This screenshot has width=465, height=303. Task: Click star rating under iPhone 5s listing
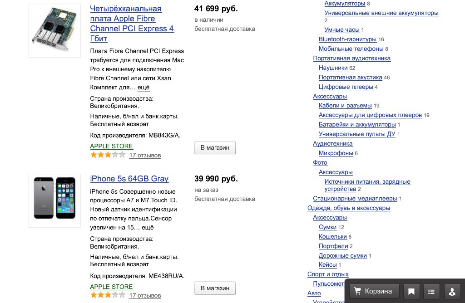108,295
